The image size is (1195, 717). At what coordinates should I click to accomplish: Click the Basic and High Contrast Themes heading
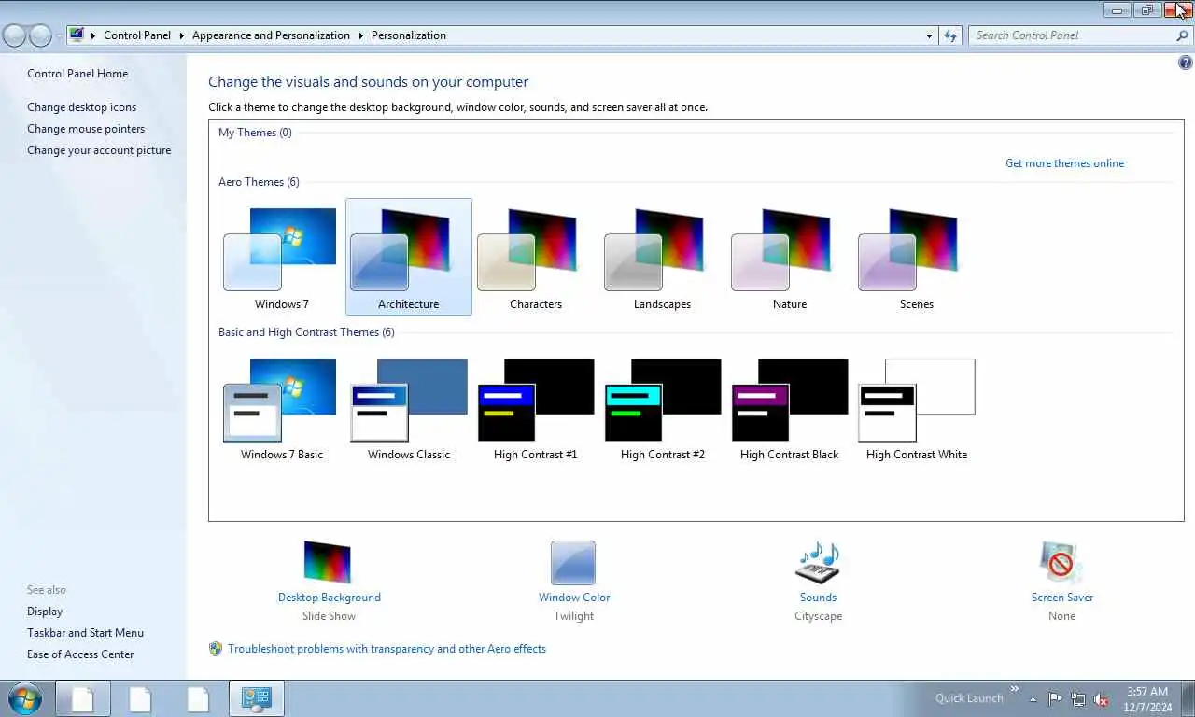(x=306, y=332)
